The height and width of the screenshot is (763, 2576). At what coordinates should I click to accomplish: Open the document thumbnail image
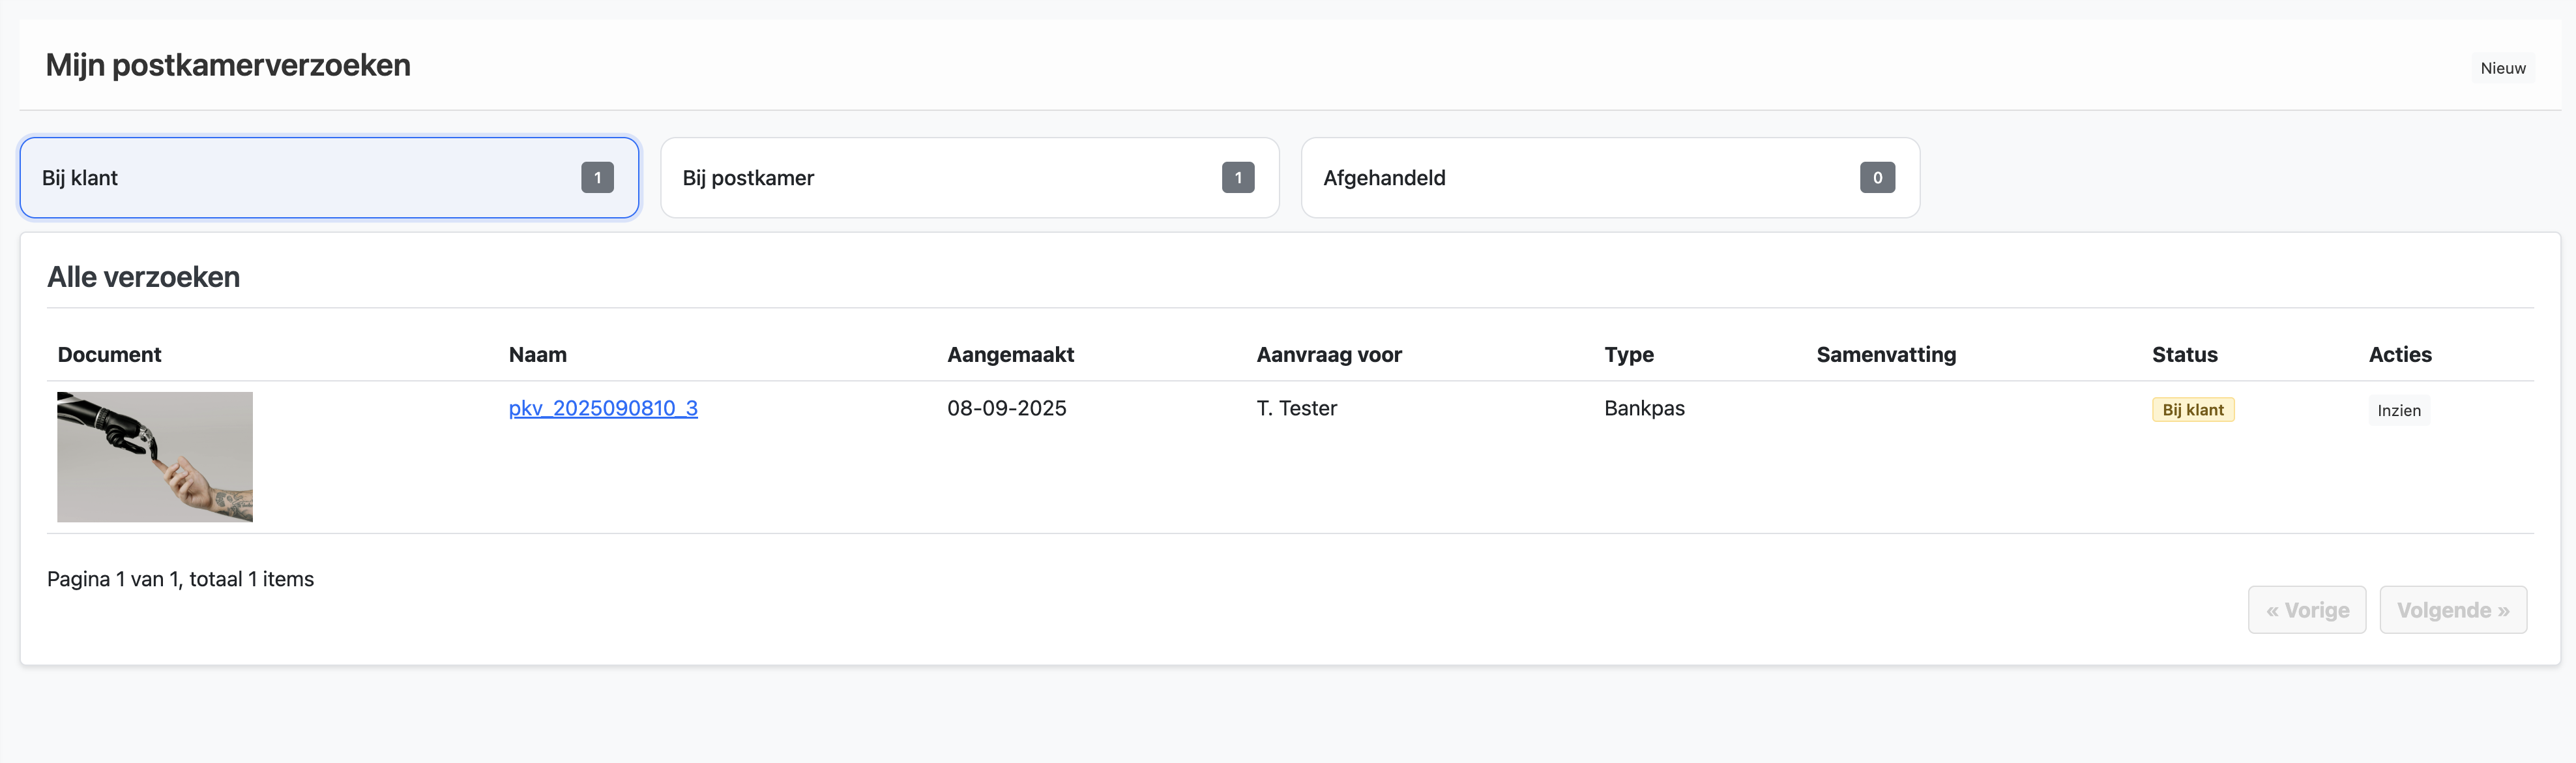point(155,457)
